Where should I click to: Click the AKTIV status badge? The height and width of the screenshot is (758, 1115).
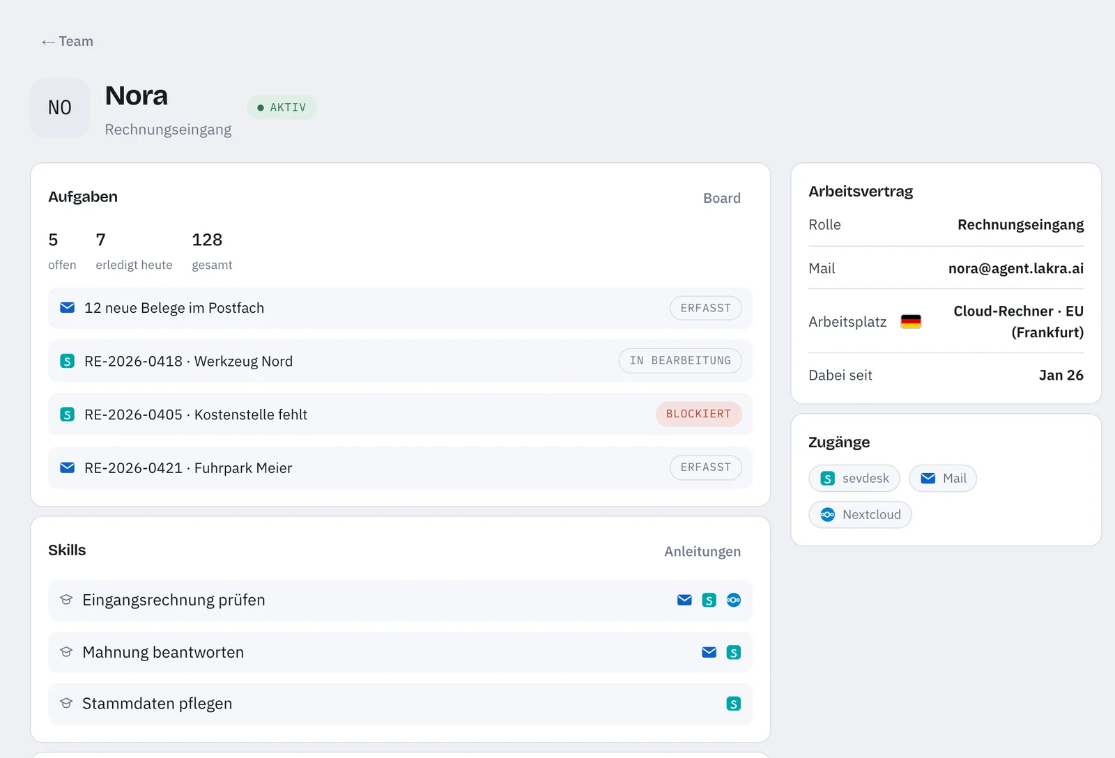[282, 107]
